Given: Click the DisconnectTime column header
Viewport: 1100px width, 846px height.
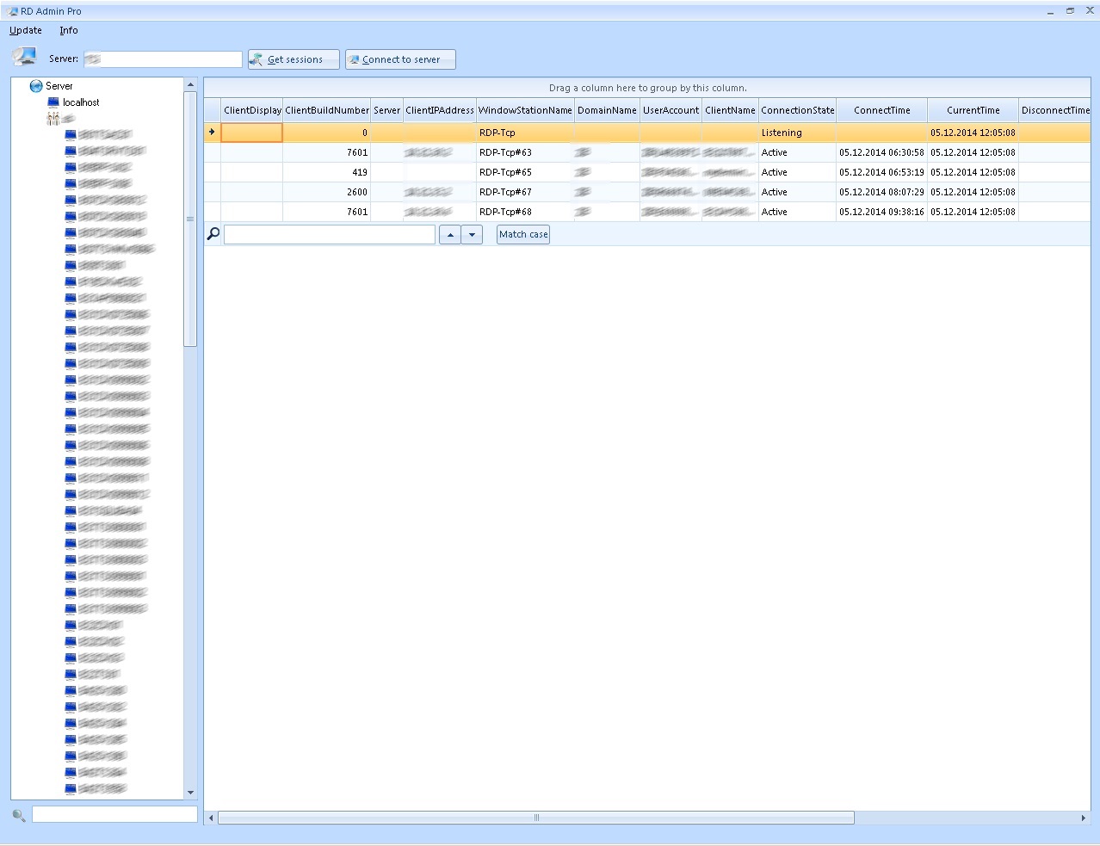Looking at the screenshot, I should [1054, 110].
